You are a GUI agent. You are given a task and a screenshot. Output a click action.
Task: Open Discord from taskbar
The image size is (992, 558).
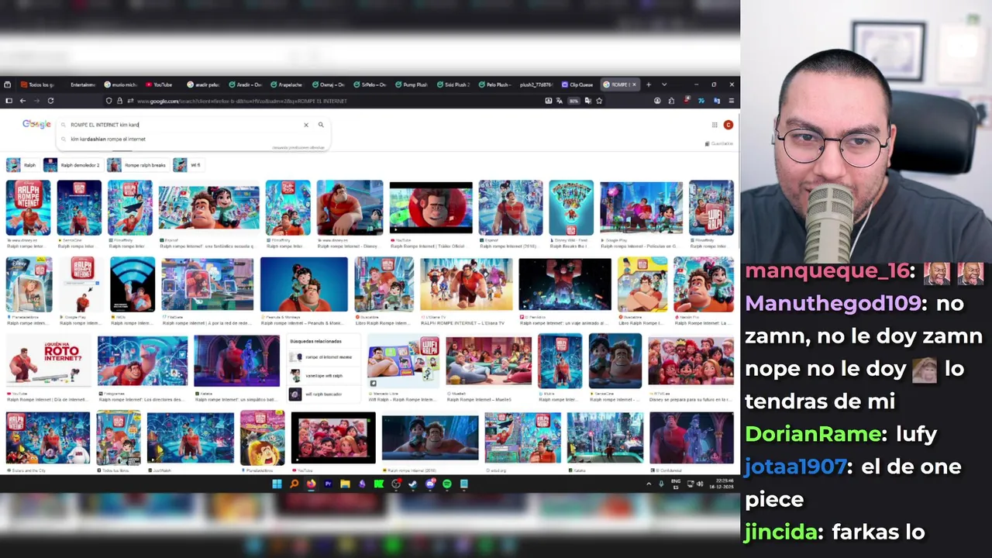coord(430,484)
